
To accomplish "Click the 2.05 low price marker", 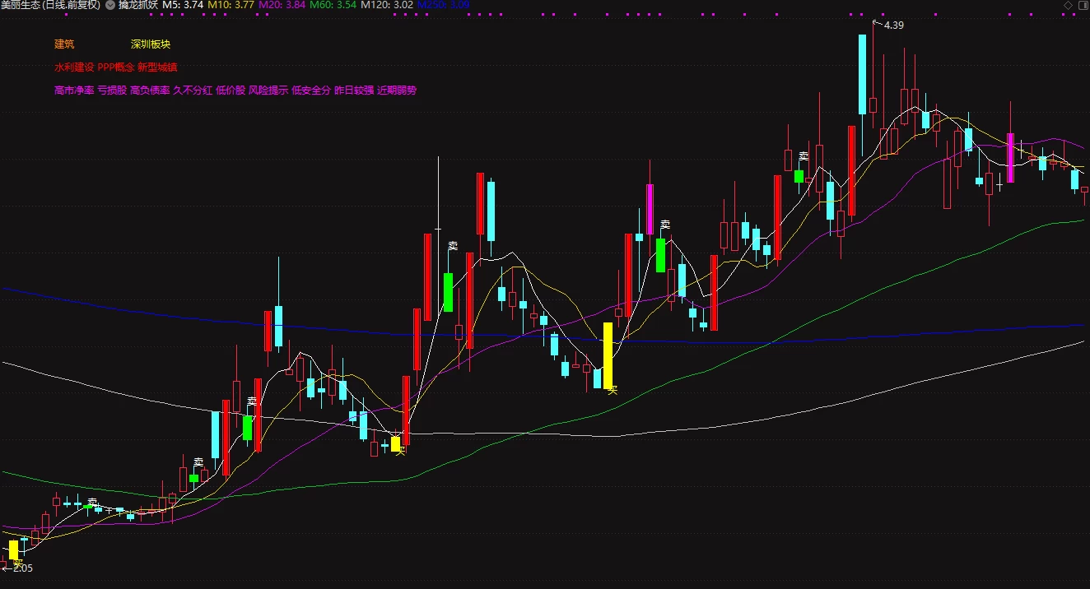I will coord(21,568).
